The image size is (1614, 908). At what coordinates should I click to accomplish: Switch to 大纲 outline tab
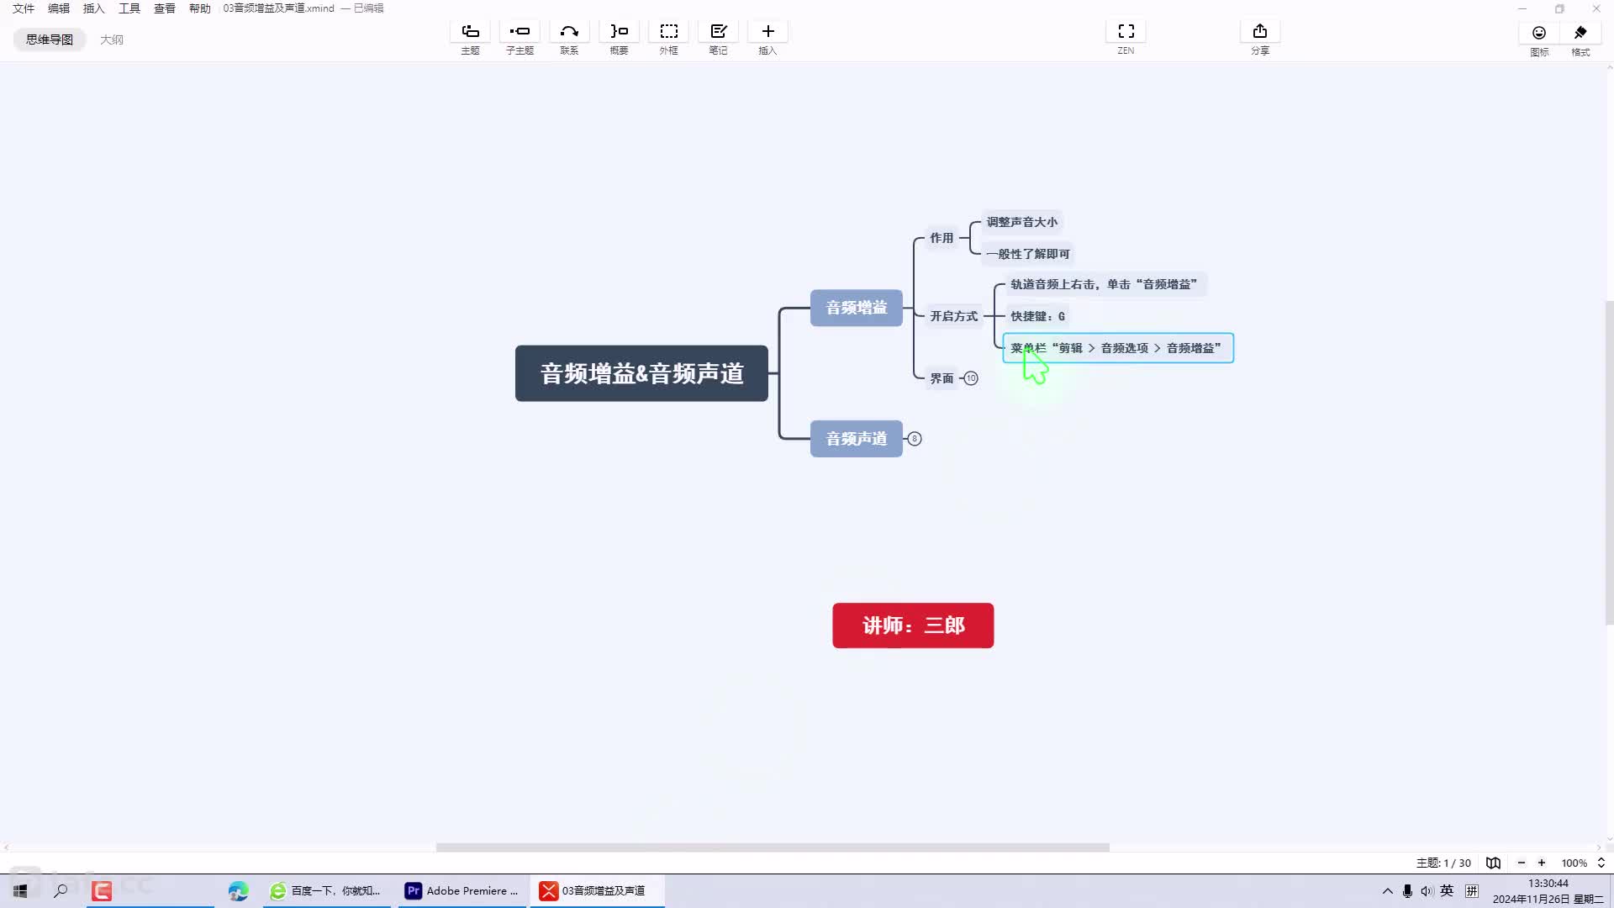(x=112, y=40)
